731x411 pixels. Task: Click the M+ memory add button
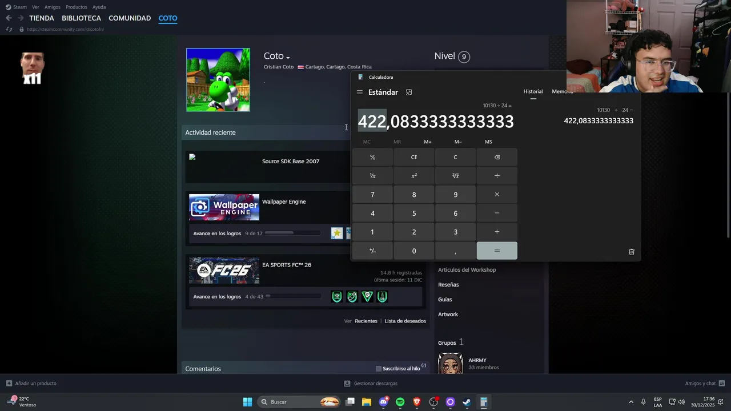coord(428,142)
